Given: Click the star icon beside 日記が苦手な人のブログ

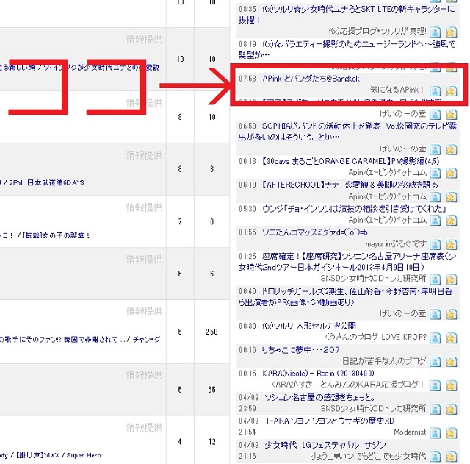Looking at the screenshot, I should coord(451,362).
